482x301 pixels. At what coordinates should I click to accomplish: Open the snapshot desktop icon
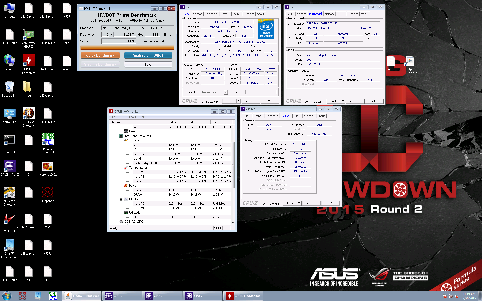[48, 194]
